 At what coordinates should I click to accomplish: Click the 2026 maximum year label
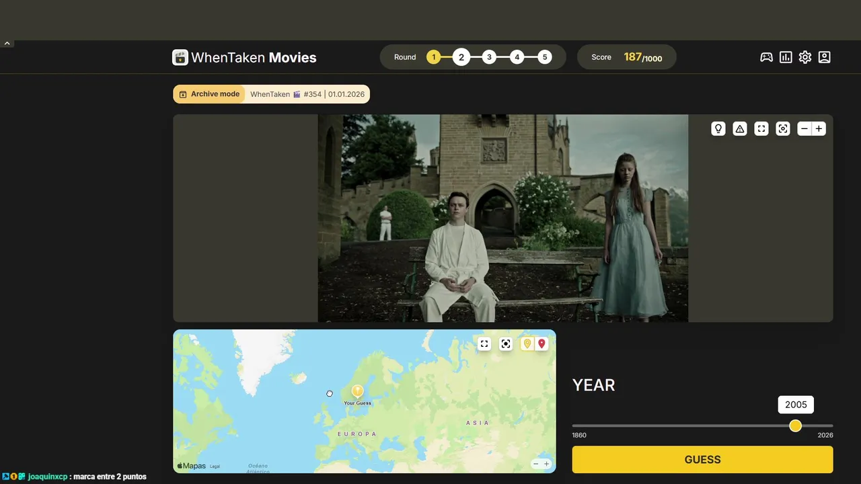[825, 436]
